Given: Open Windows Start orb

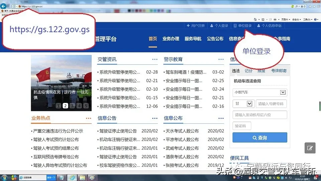Looking at the screenshot, I should [4, 178].
